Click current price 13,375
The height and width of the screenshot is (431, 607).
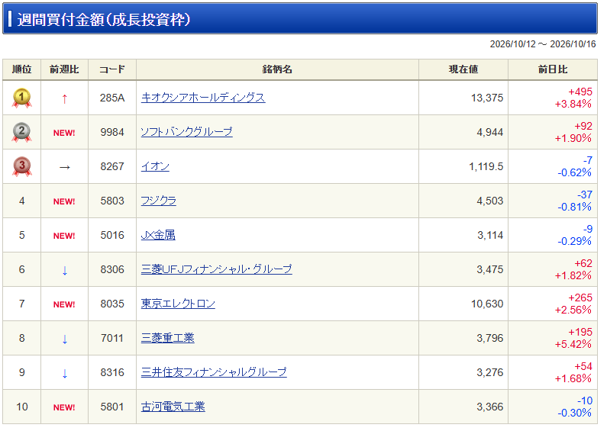pos(487,98)
